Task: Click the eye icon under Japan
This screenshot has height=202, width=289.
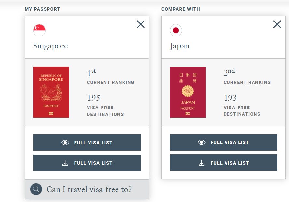Action: pyautogui.click(x=202, y=142)
